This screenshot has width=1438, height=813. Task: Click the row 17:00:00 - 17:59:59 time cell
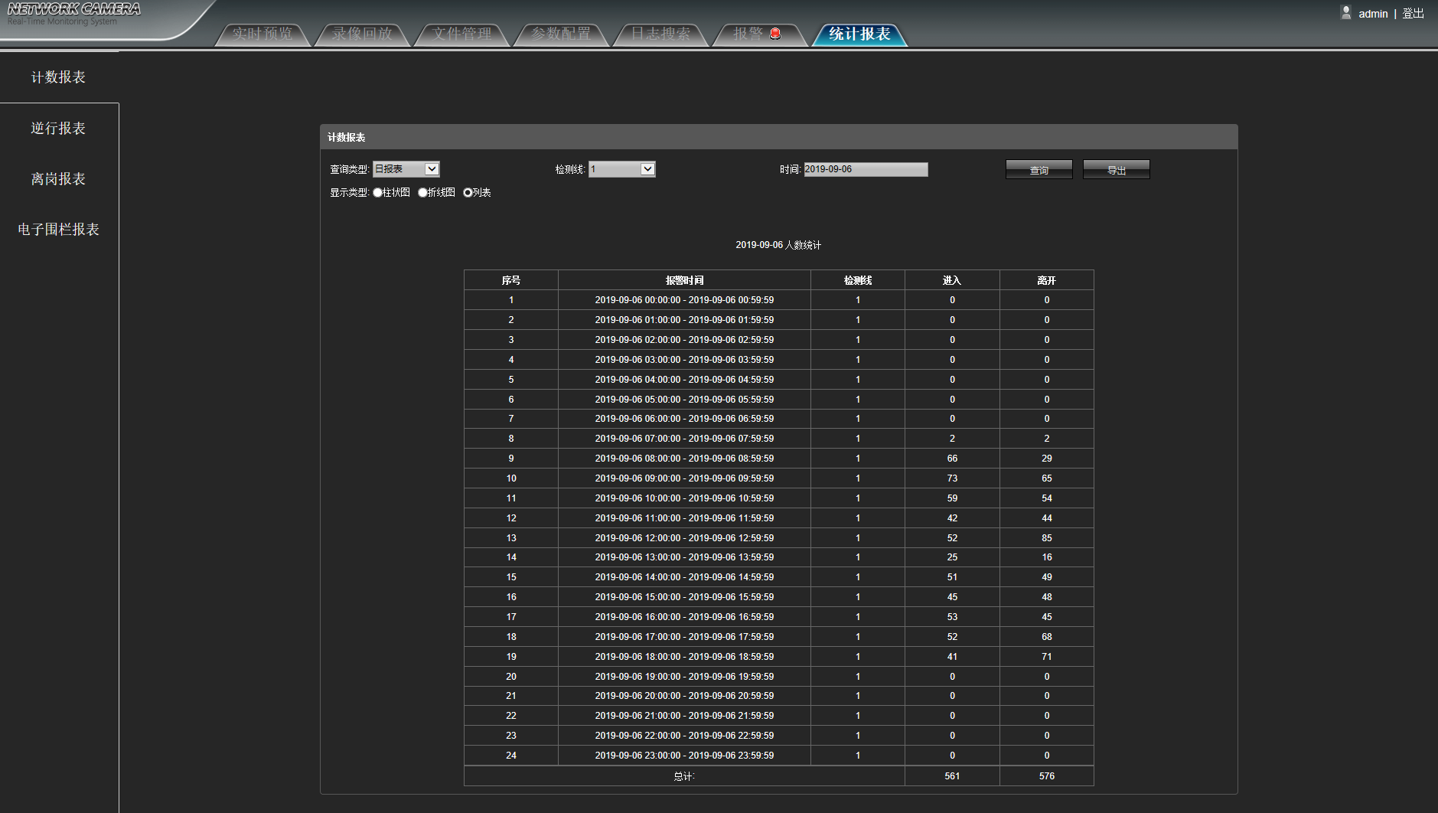684,637
